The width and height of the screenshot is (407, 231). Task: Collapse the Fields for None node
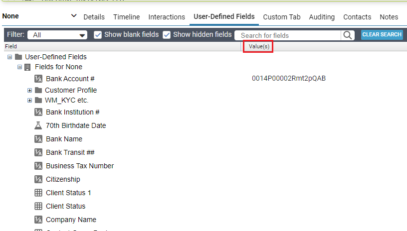pos(19,67)
